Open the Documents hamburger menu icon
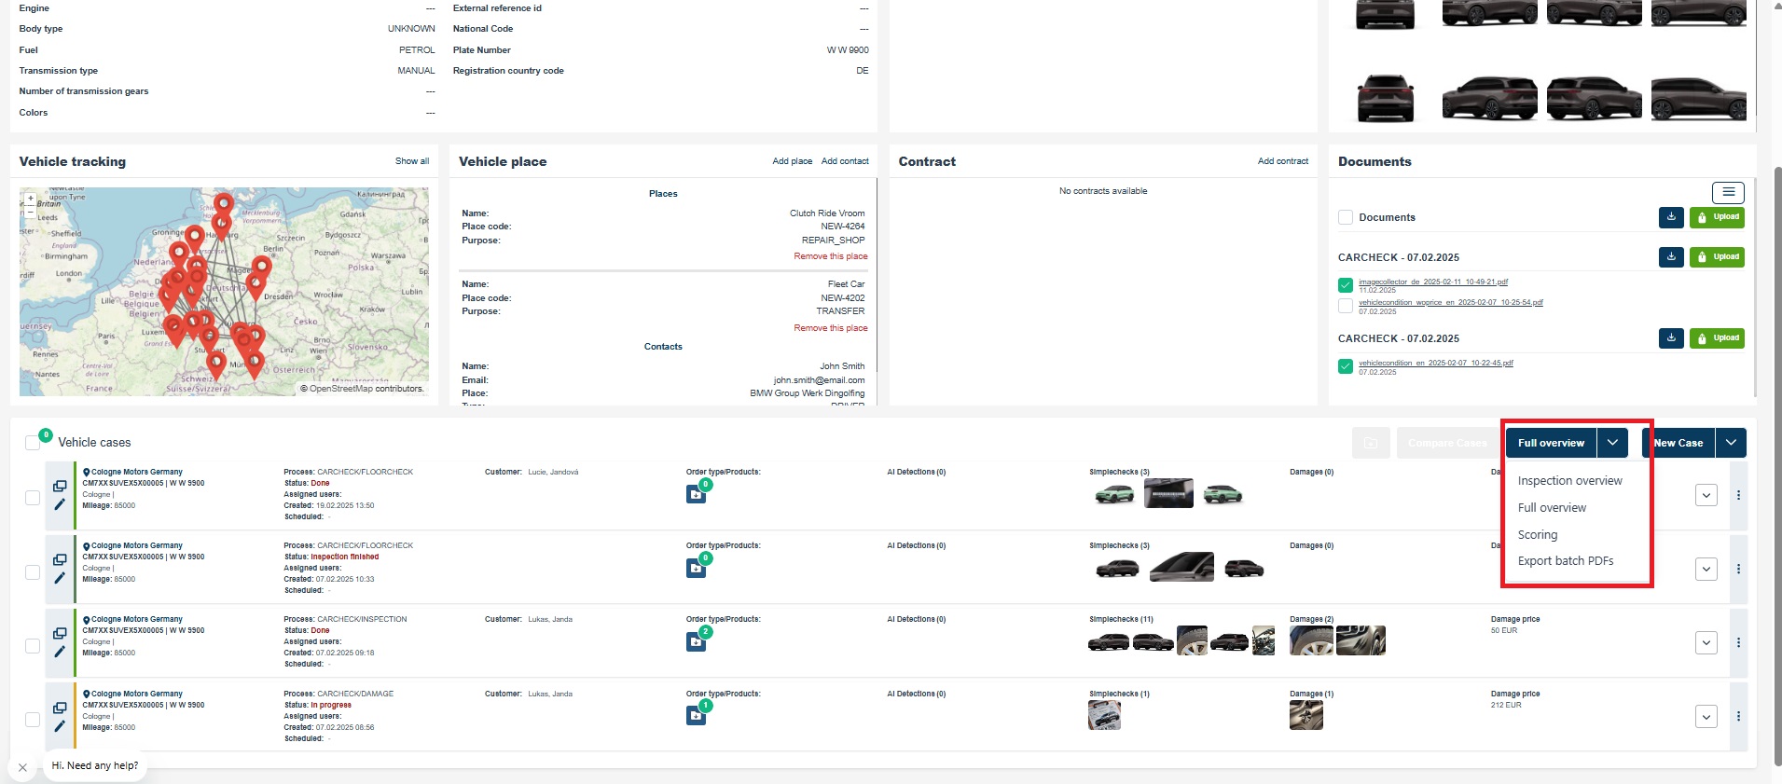This screenshot has height=784, width=1782. pos(1728,192)
